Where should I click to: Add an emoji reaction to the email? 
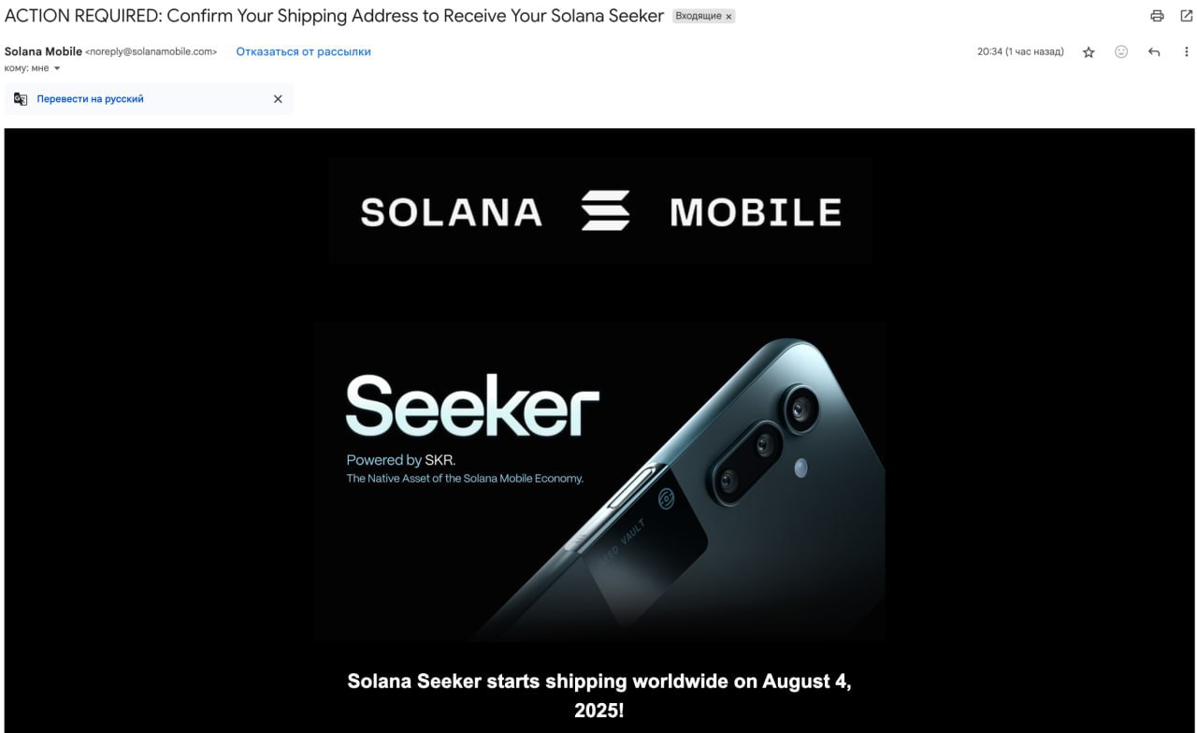[x=1121, y=52]
